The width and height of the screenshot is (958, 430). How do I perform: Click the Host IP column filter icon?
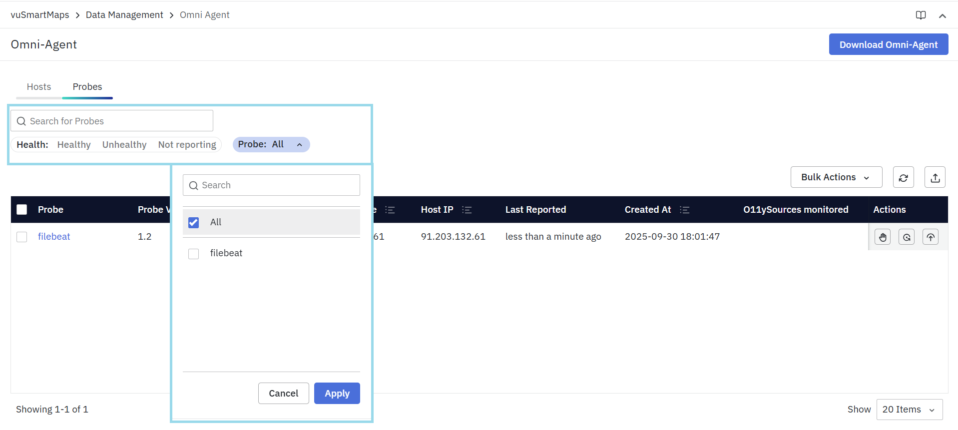point(467,210)
